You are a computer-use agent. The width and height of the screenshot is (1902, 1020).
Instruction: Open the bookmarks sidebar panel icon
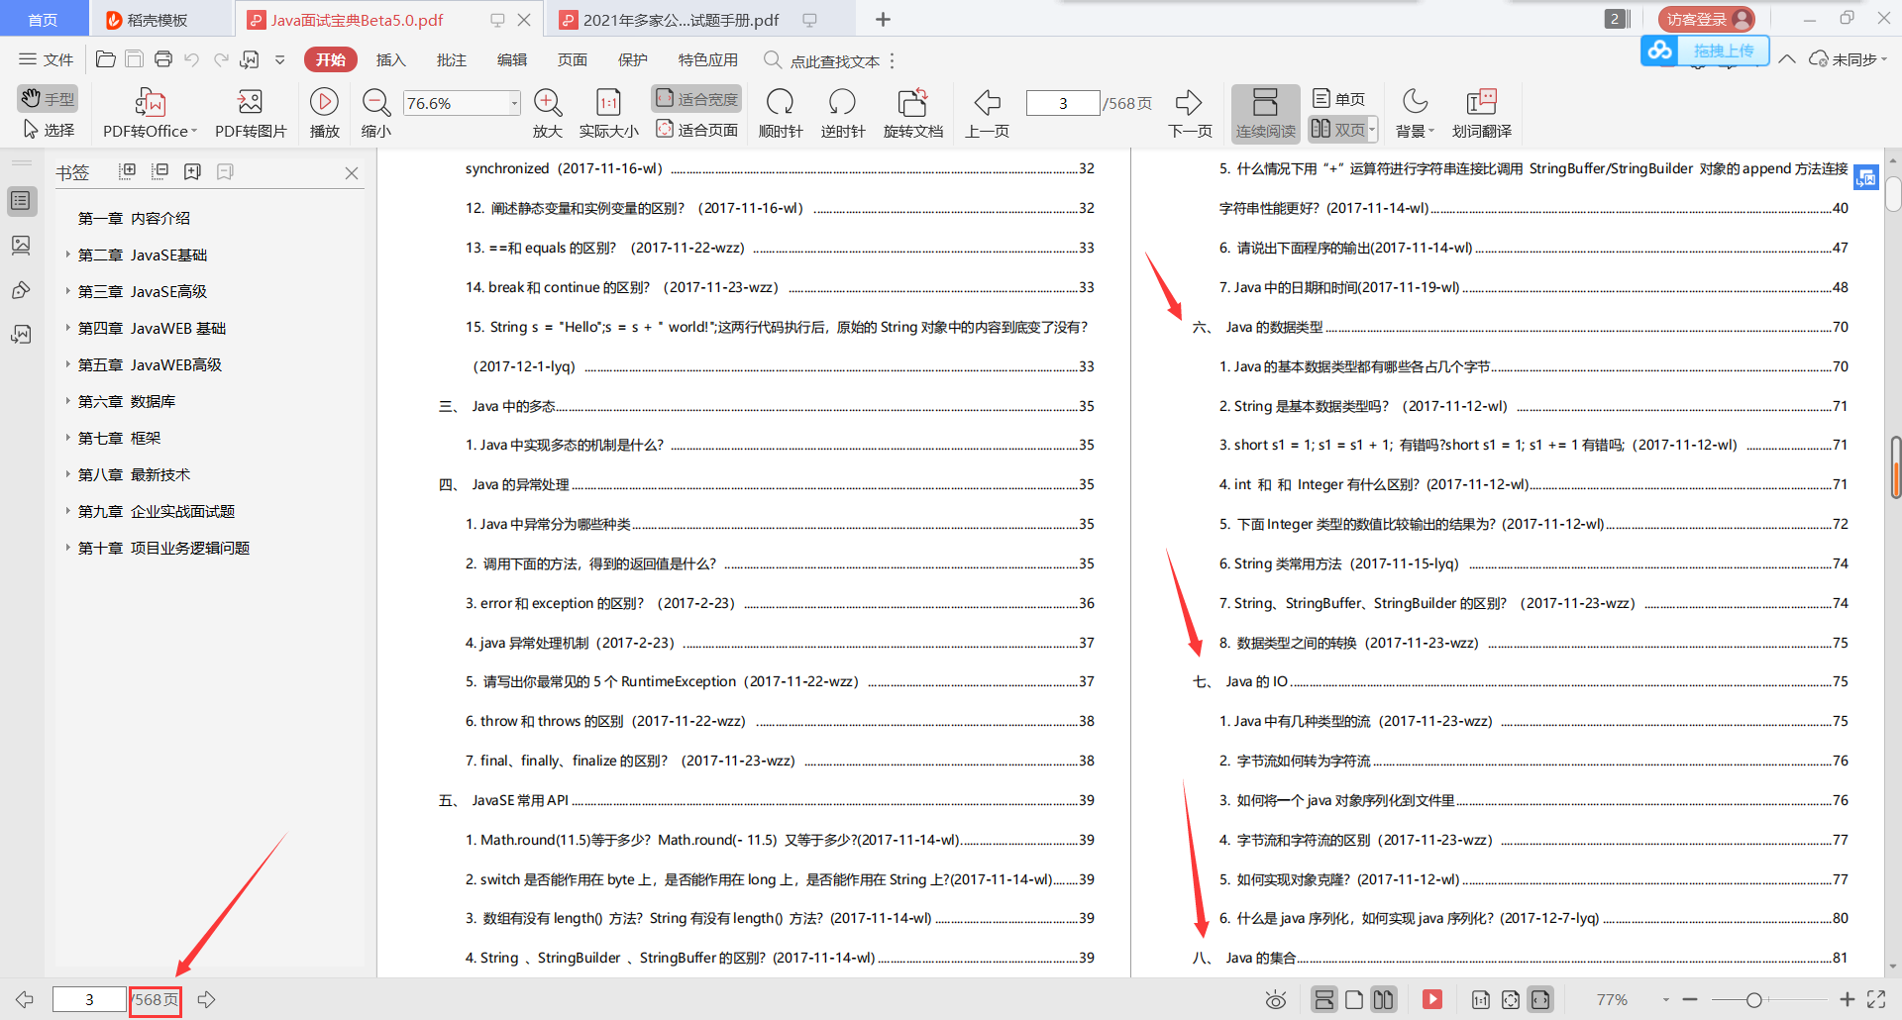21,201
